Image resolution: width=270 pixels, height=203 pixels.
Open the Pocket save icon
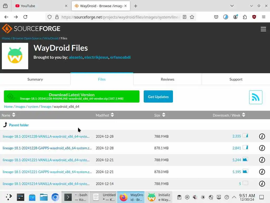coord(216,17)
